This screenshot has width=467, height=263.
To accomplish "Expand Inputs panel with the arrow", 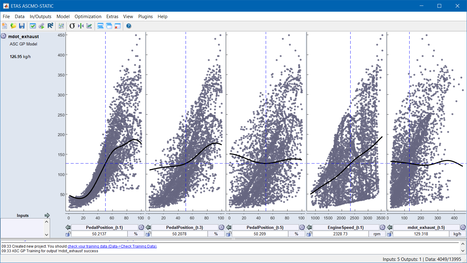I will [x=47, y=215].
